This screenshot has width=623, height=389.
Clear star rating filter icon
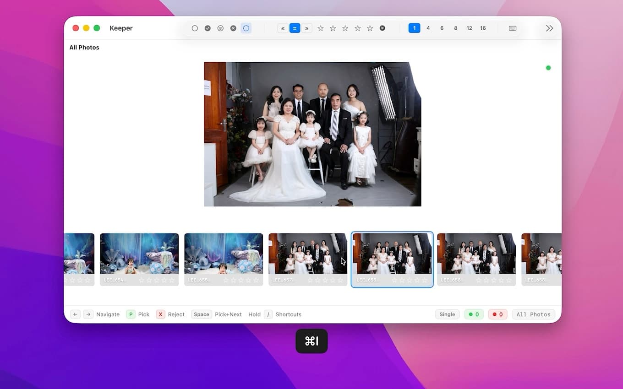[x=383, y=28]
